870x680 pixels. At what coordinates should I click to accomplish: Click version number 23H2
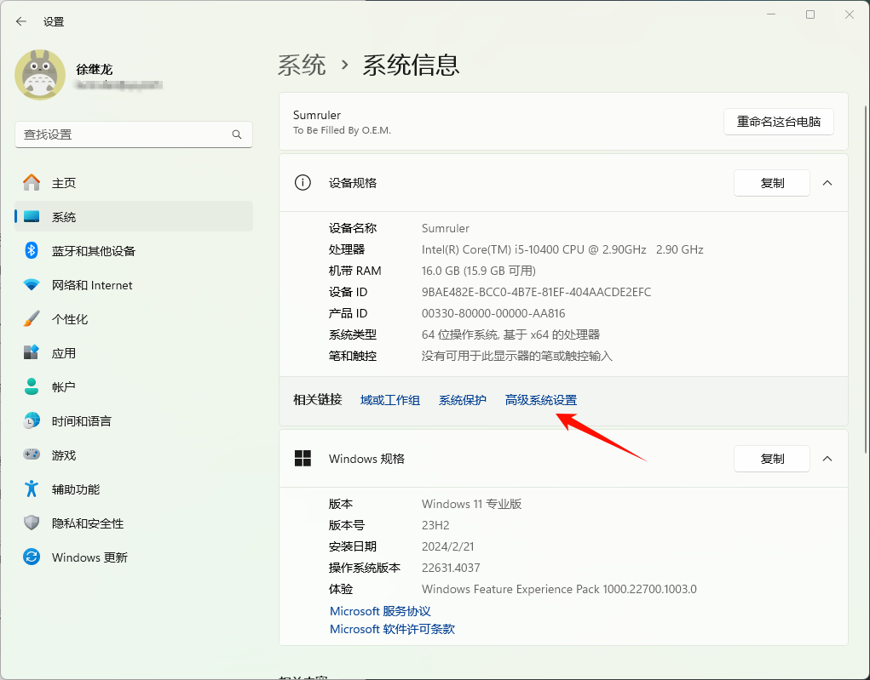coord(435,525)
